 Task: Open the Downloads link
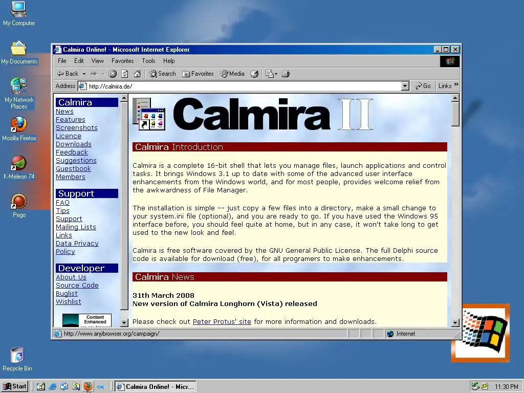pyautogui.click(x=74, y=144)
